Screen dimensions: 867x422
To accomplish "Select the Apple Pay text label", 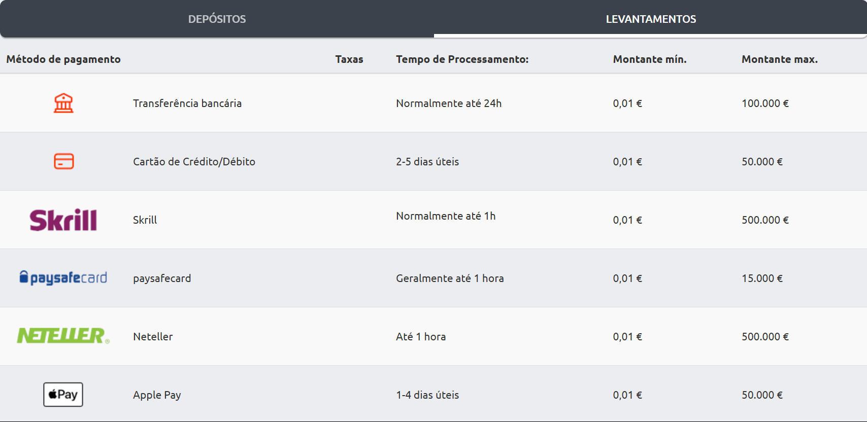I will click(157, 395).
